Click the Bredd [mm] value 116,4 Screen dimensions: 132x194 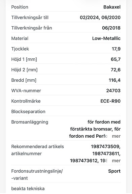point(114,80)
